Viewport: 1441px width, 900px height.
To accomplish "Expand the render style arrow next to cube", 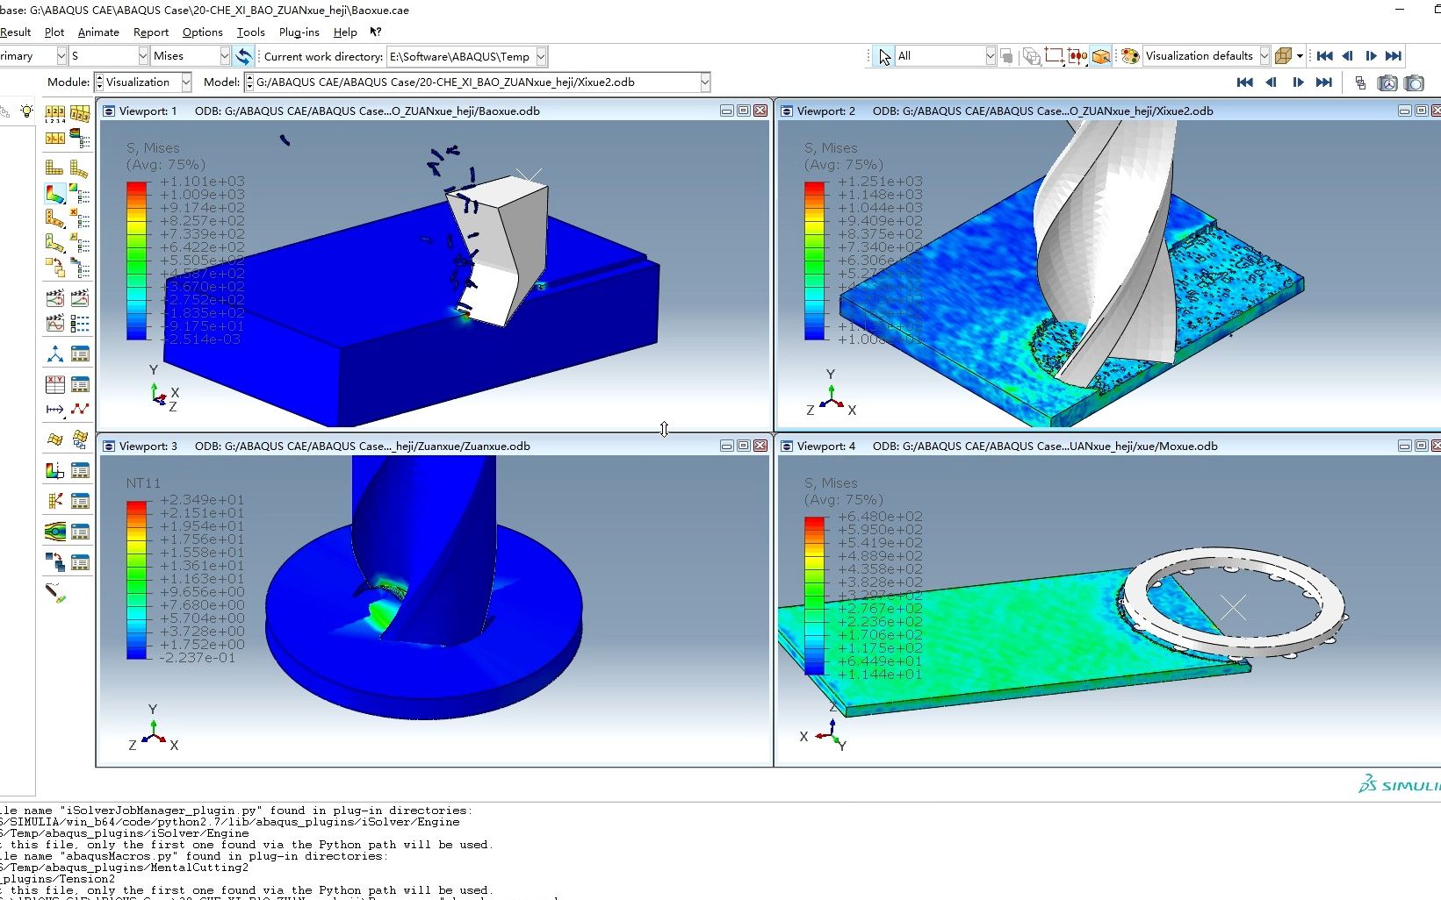I will click(1300, 56).
